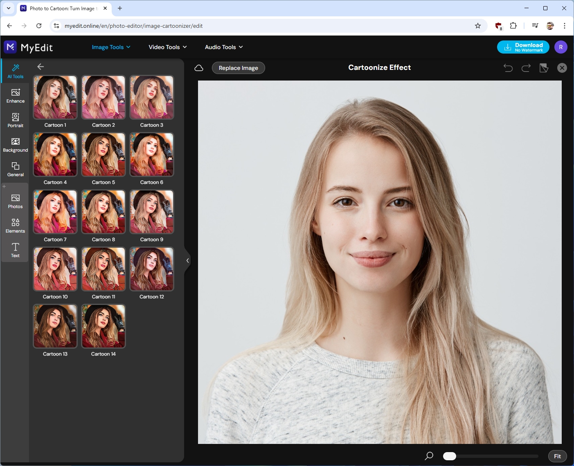Toggle the before/after compare icon

[544, 68]
